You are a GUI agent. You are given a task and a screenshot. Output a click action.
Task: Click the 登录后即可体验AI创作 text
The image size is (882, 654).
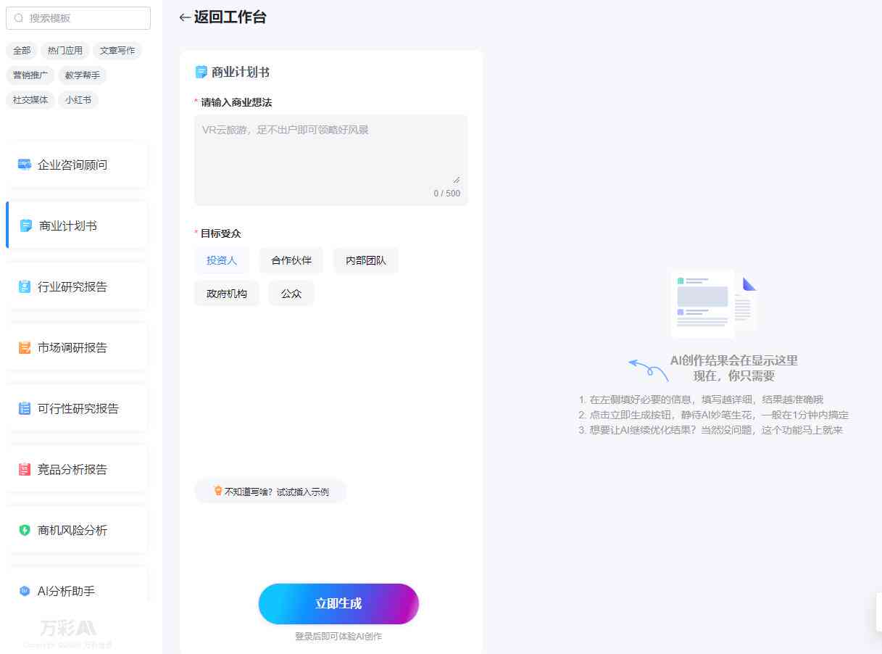click(x=338, y=637)
